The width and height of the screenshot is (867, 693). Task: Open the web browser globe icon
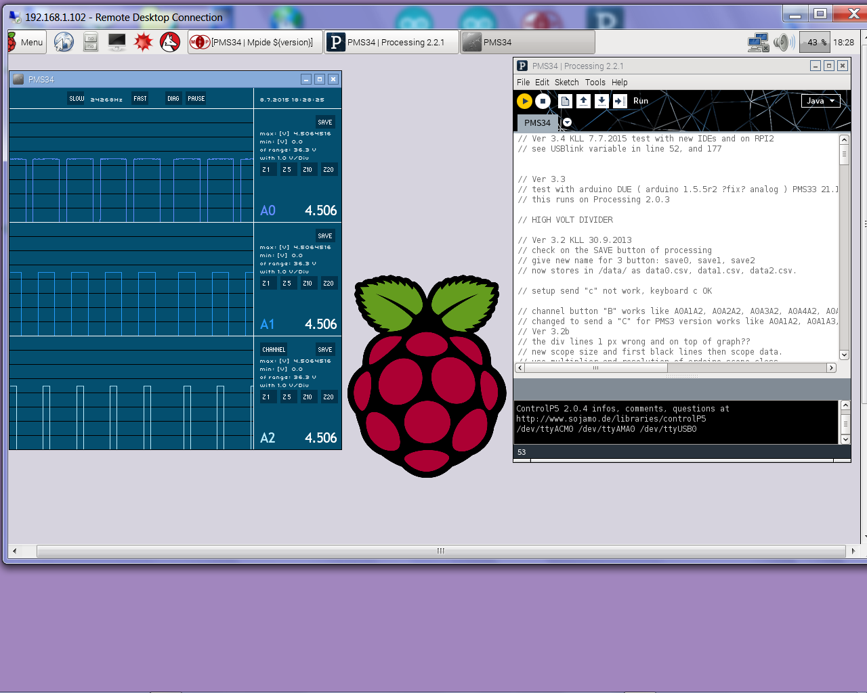click(64, 42)
